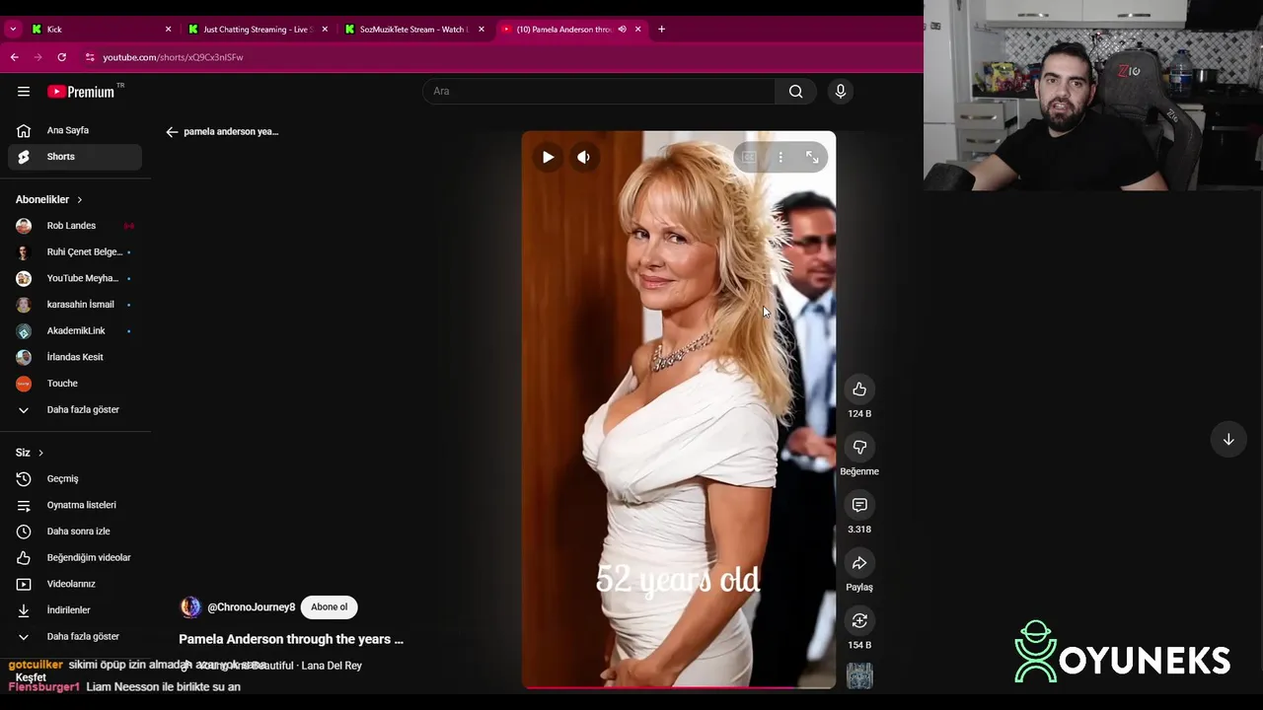Share the Short via Paylaş
Screen dimensions: 1263x710
(x=859, y=563)
